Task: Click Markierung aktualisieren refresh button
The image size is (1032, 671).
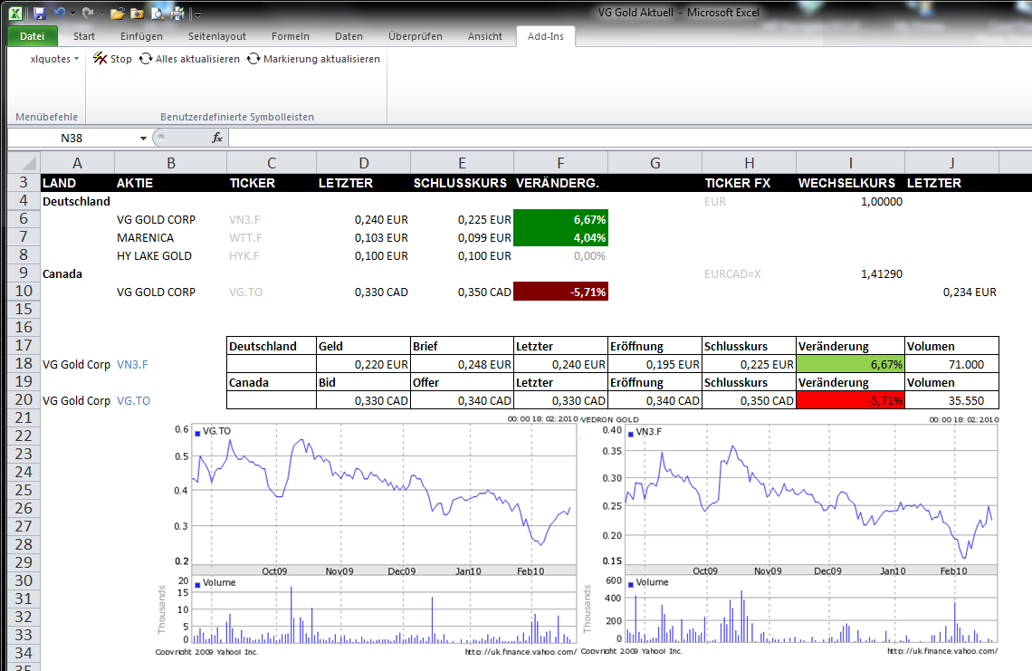Action: pos(313,59)
